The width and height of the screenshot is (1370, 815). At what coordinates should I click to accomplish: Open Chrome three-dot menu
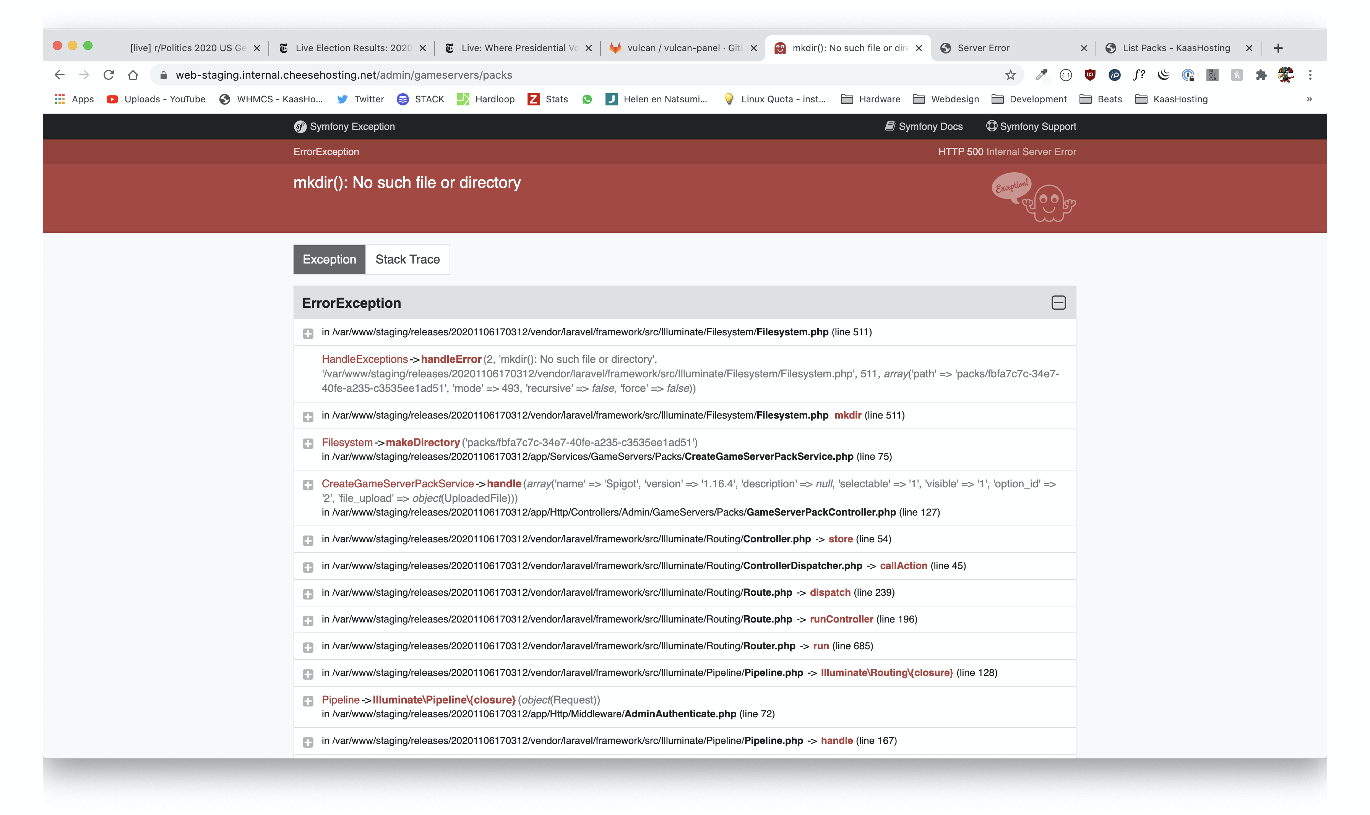pyautogui.click(x=1310, y=75)
